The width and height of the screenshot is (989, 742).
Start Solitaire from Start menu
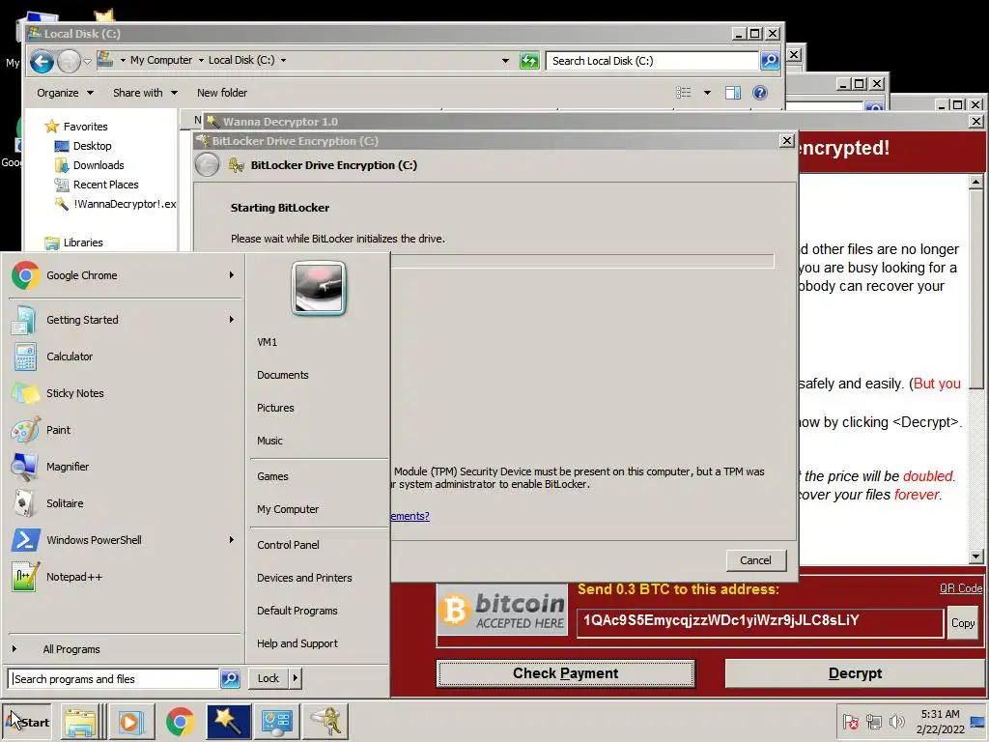tap(65, 502)
